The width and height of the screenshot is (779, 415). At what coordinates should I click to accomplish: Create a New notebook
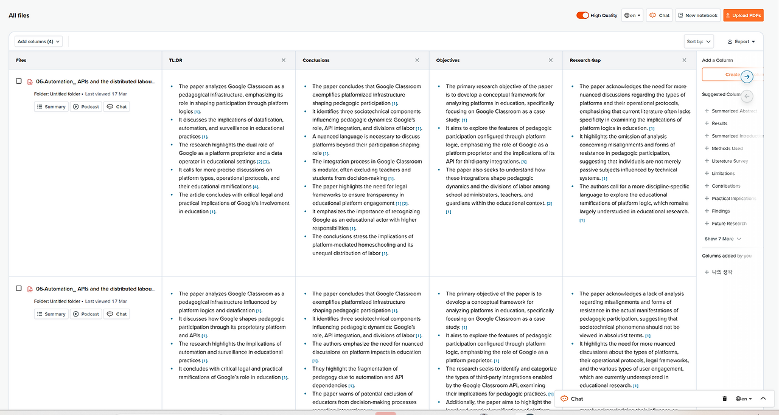click(698, 15)
